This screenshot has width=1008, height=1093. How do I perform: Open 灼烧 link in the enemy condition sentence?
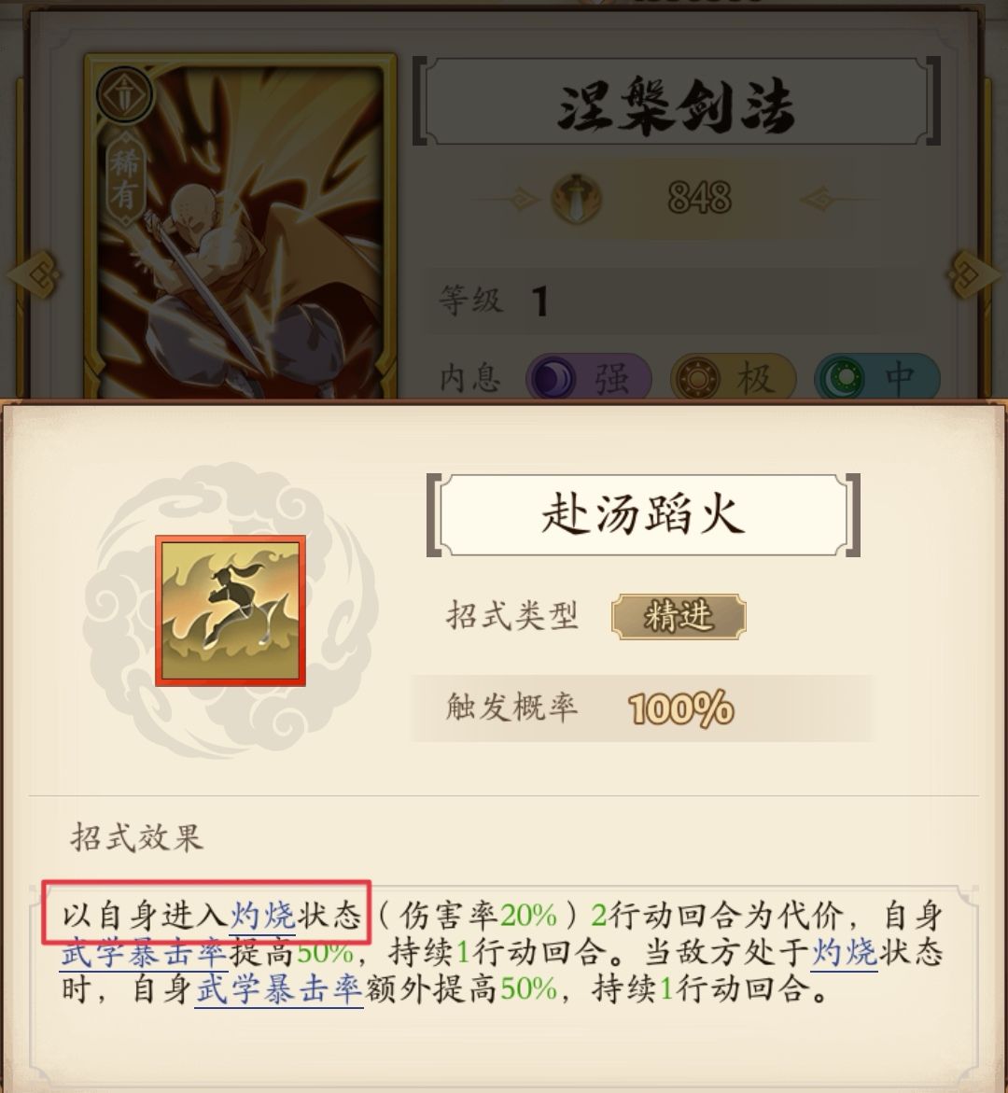pyautogui.click(x=844, y=952)
